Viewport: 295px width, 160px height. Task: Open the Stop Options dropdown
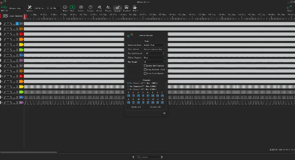point(154,49)
